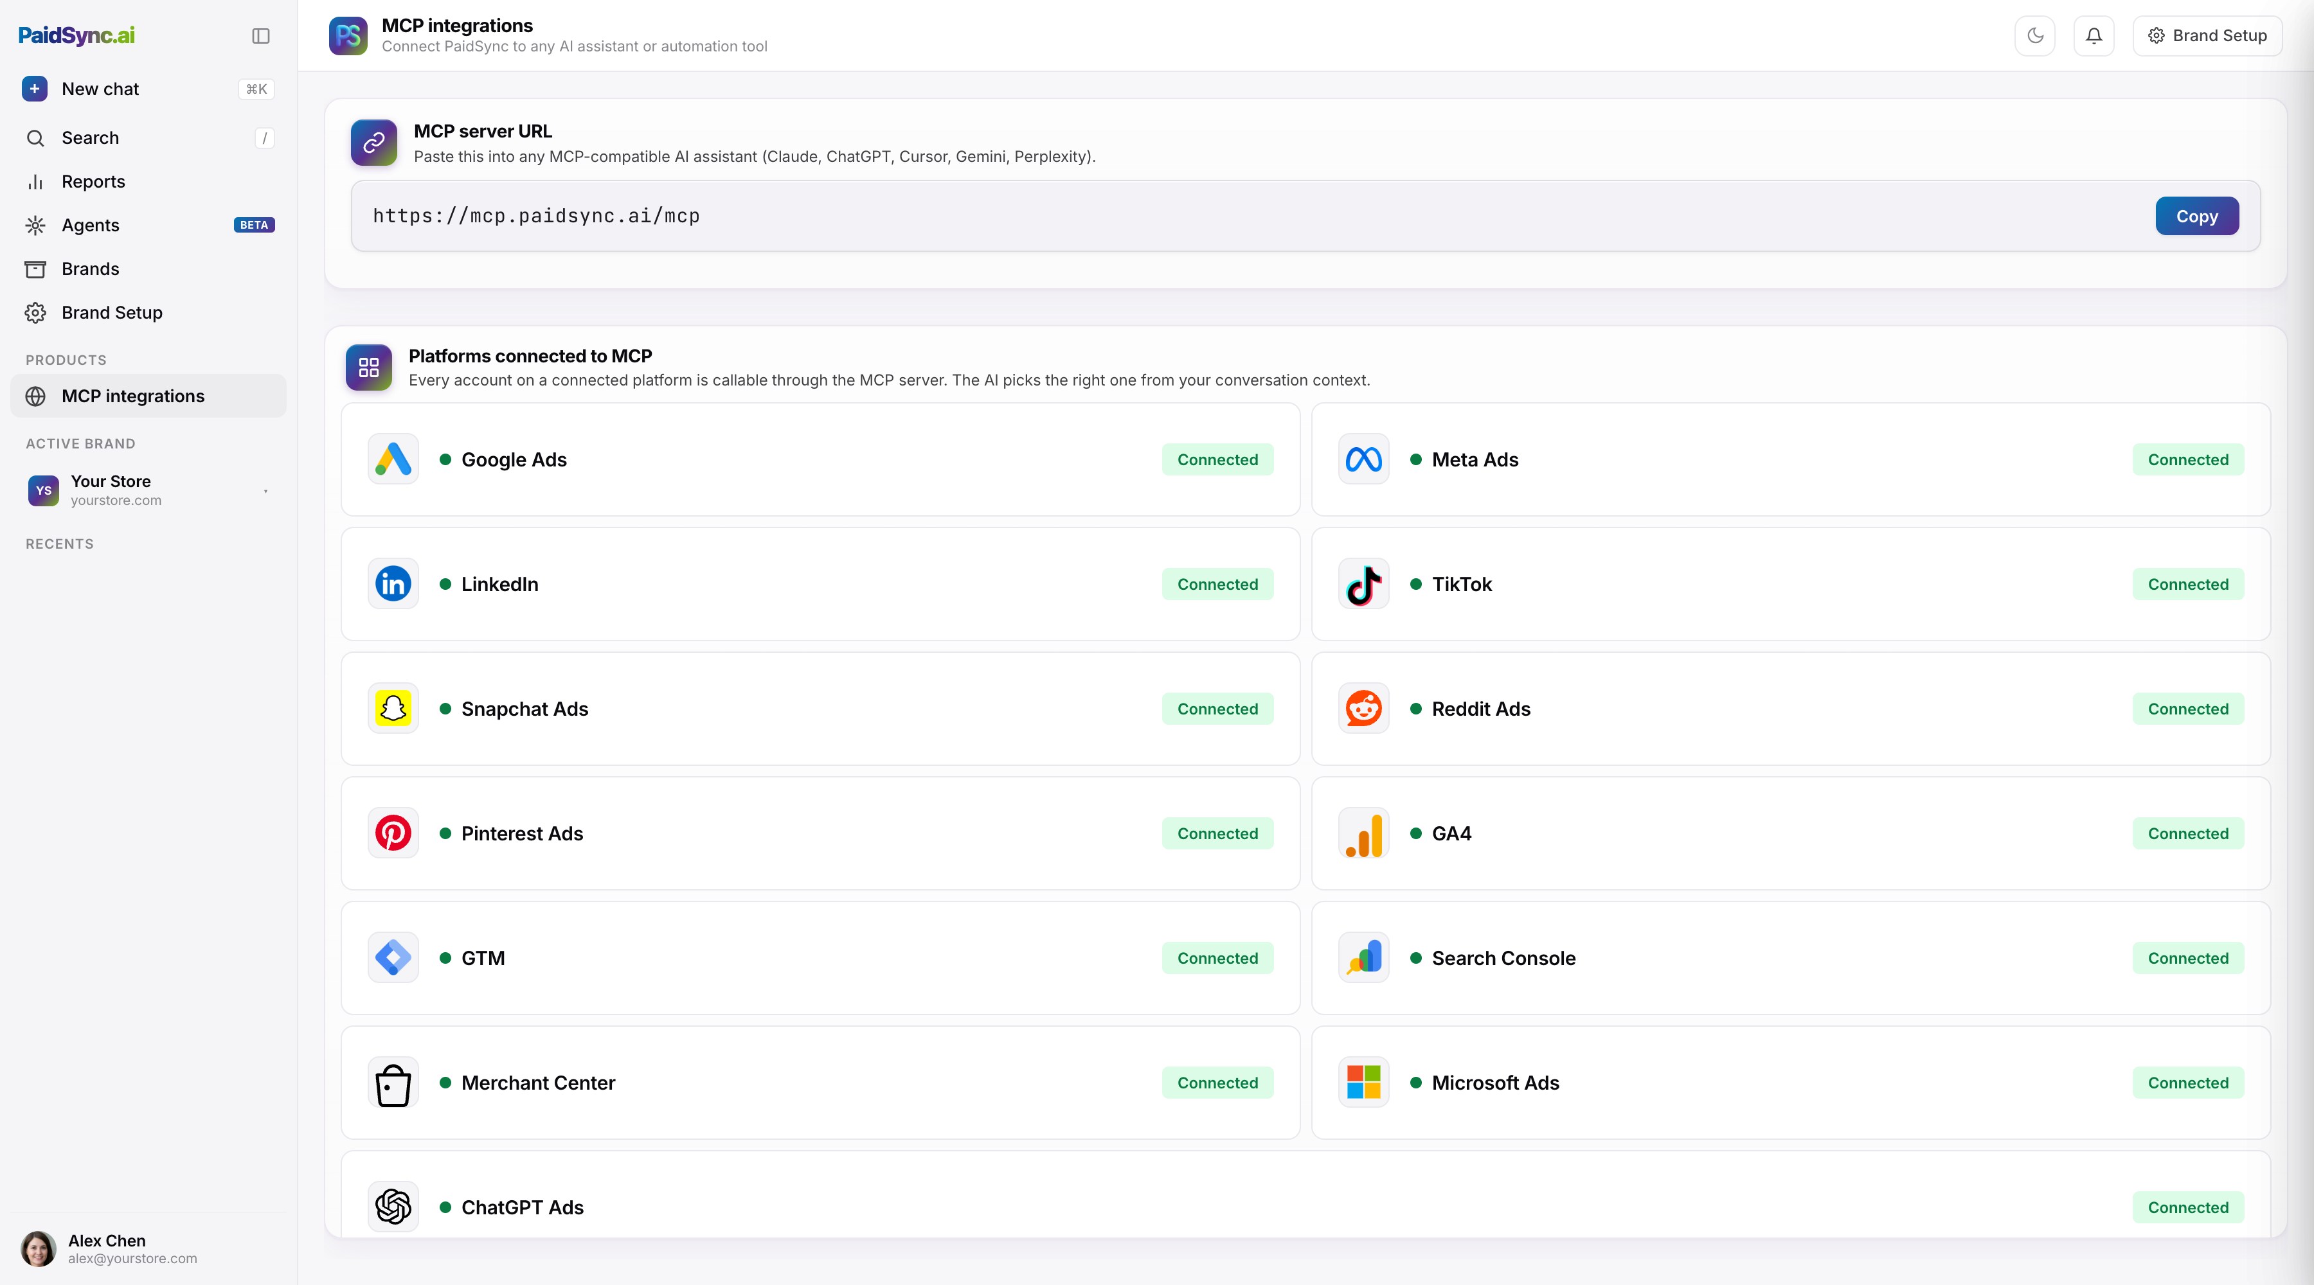The height and width of the screenshot is (1285, 2314).
Task: Click the Meta Ads logo icon
Action: pos(1363,460)
